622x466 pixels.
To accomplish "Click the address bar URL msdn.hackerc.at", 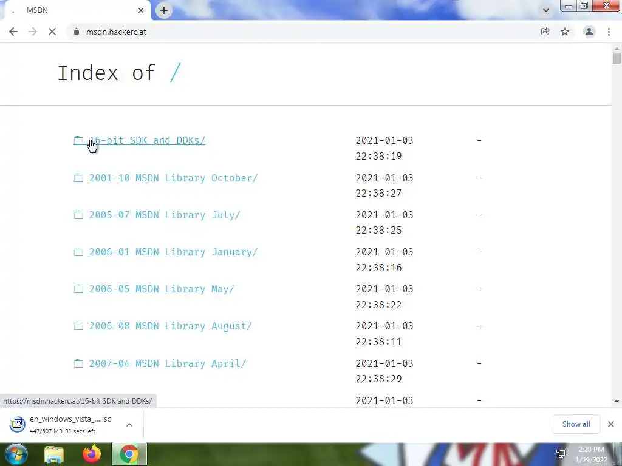I will point(116,32).
